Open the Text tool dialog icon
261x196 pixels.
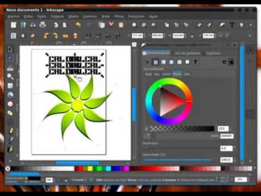pyautogui.click(x=232, y=24)
